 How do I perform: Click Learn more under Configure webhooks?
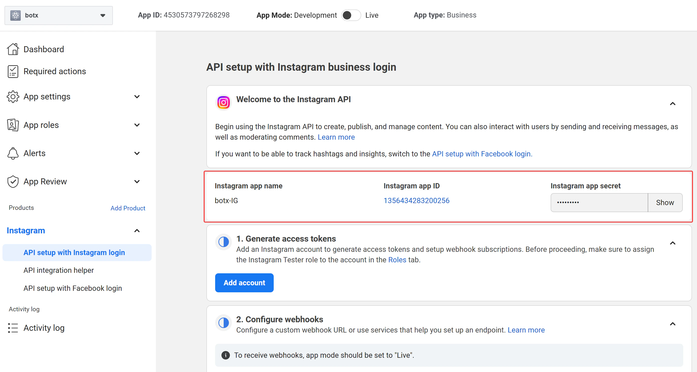click(x=526, y=330)
